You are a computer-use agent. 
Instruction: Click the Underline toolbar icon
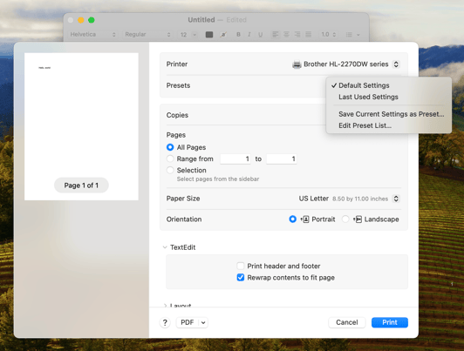pyautogui.click(x=261, y=35)
